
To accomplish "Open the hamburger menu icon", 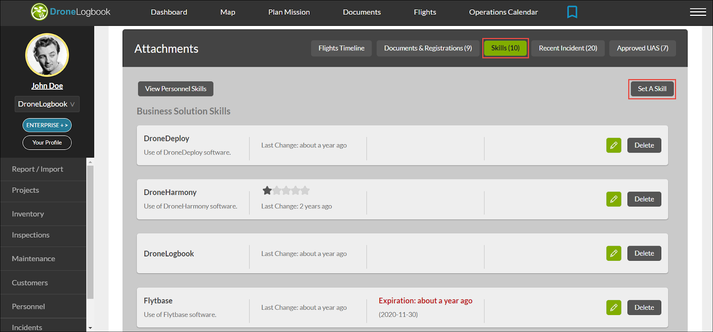I will pos(698,12).
